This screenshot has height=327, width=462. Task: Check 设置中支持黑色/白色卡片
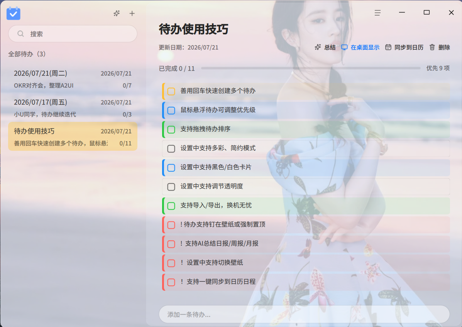click(x=171, y=168)
